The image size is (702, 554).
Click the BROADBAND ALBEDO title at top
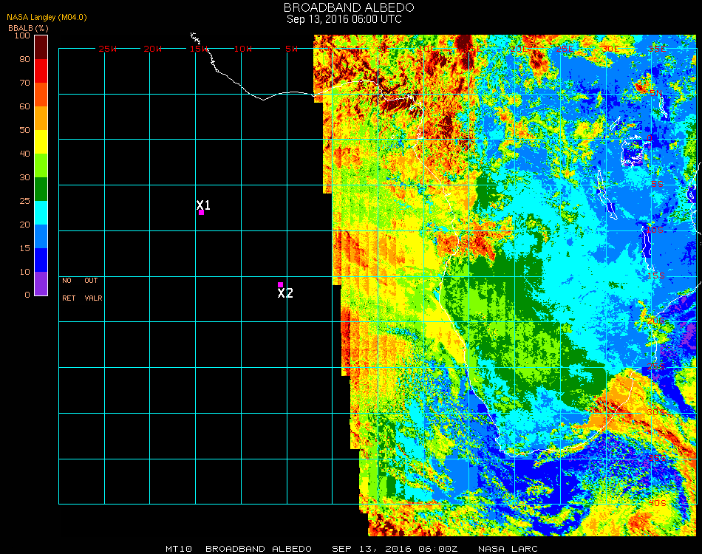(344, 7)
